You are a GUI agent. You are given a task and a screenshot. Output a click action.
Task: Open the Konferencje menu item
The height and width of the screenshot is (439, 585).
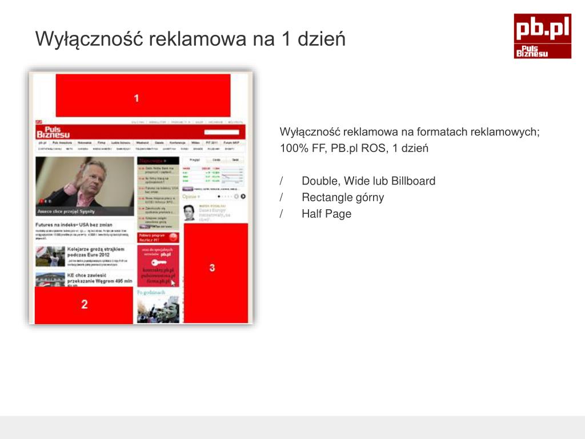click(178, 143)
